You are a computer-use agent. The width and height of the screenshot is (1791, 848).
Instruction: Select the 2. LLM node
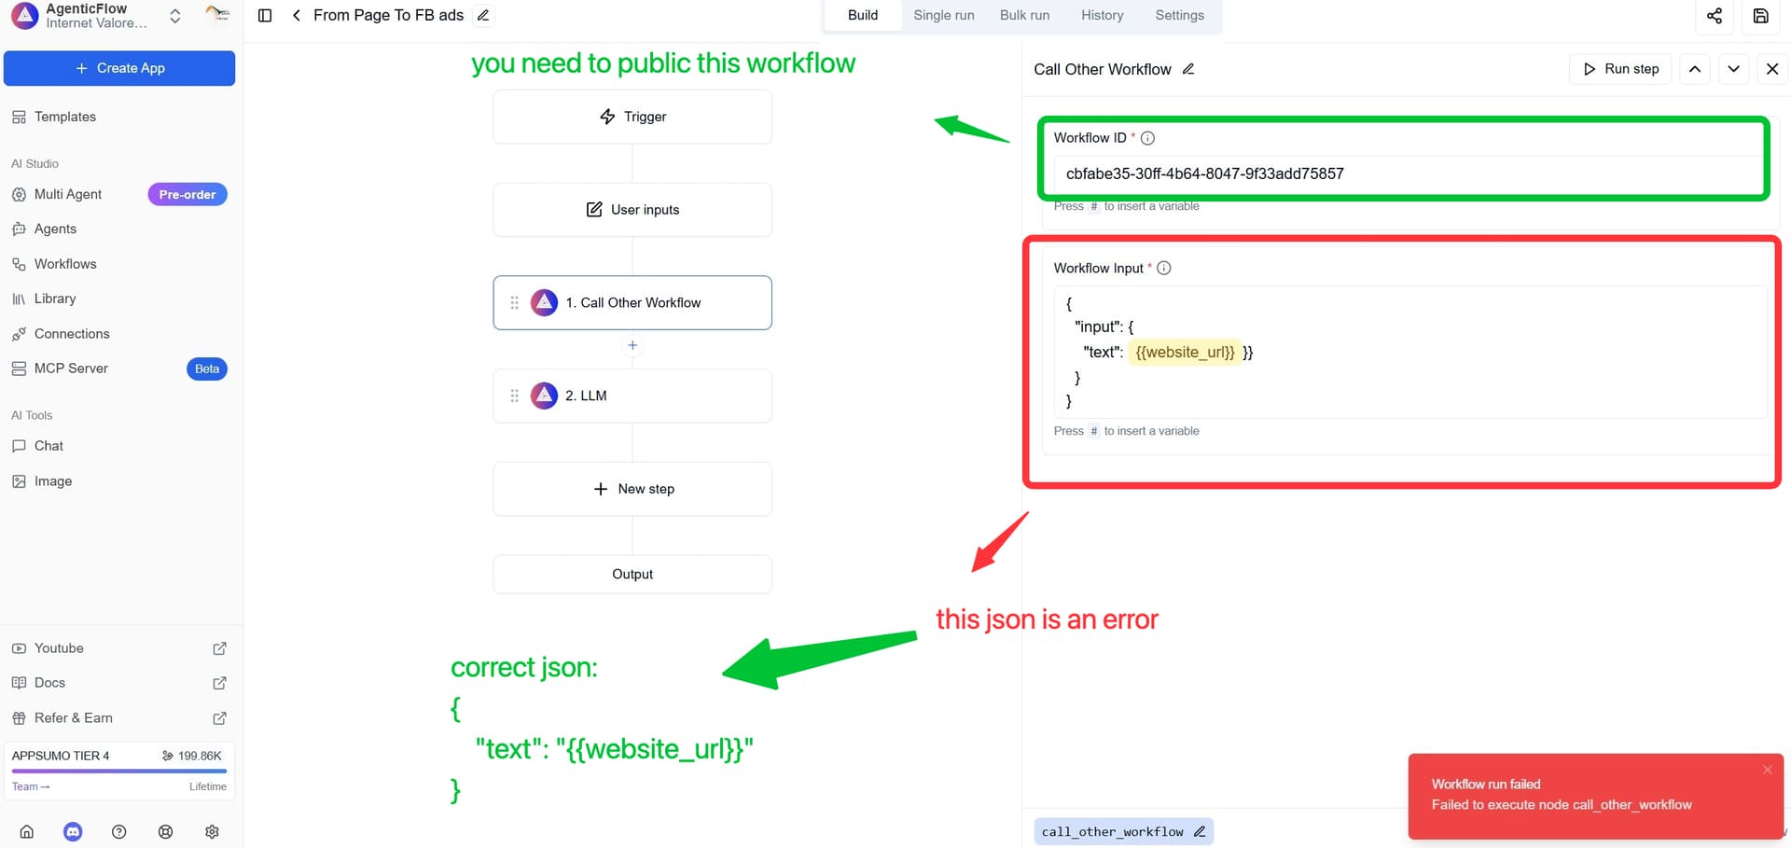pos(632,396)
